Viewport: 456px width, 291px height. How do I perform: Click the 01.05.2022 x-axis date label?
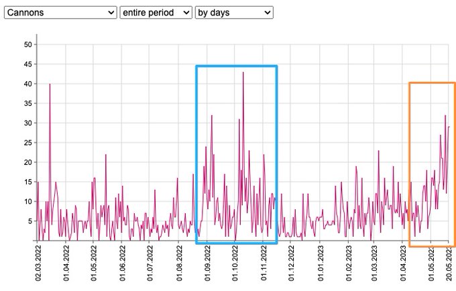tap(93, 264)
